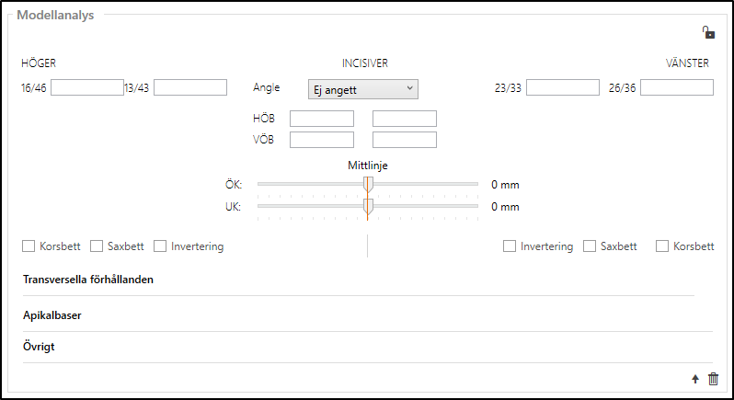Toggle the left Saxbett checkbox
The width and height of the screenshot is (734, 400).
coord(97,246)
